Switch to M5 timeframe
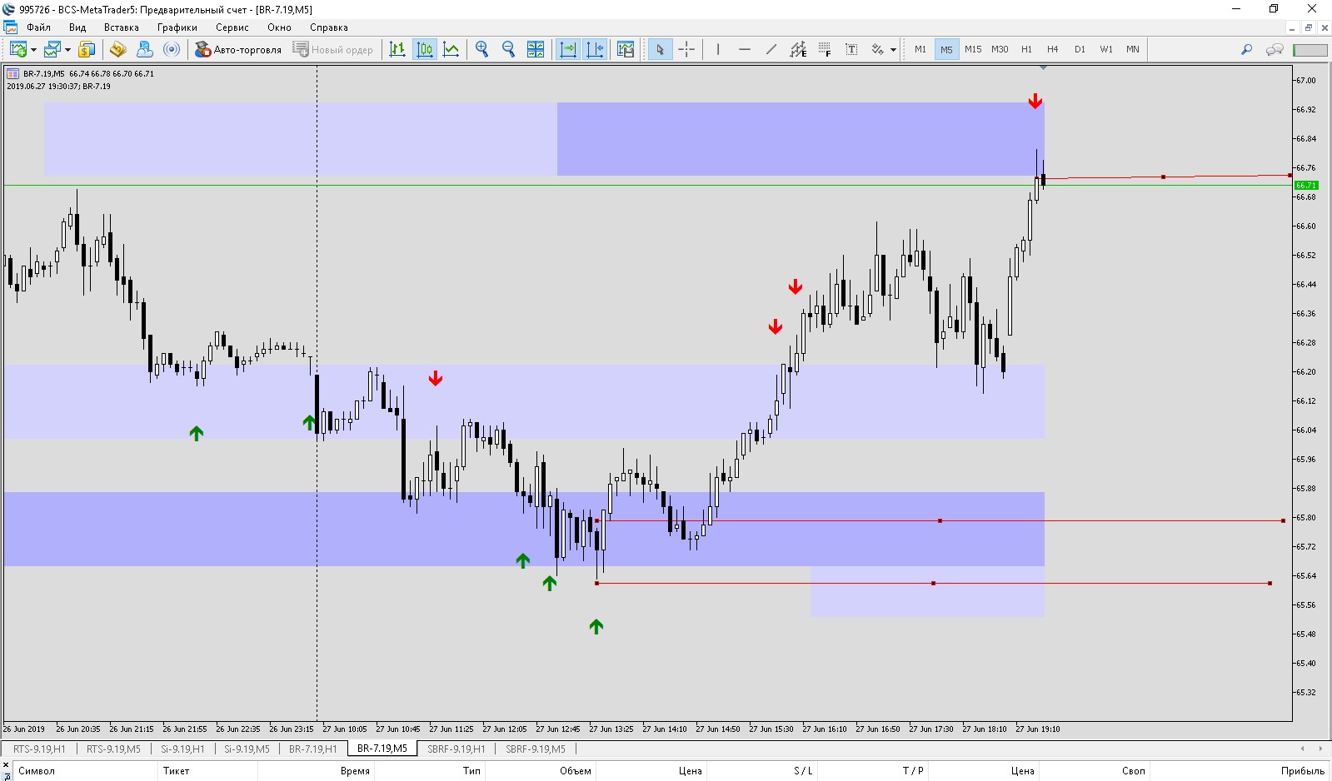 (x=946, y=49)
